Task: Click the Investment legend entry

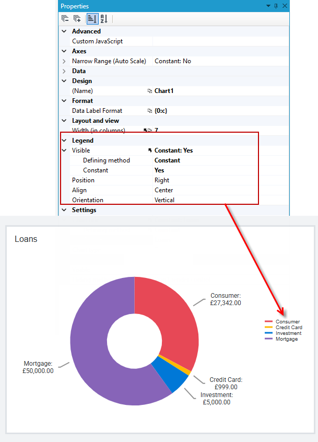Action: pyautogui.click(x=283, y=333)
